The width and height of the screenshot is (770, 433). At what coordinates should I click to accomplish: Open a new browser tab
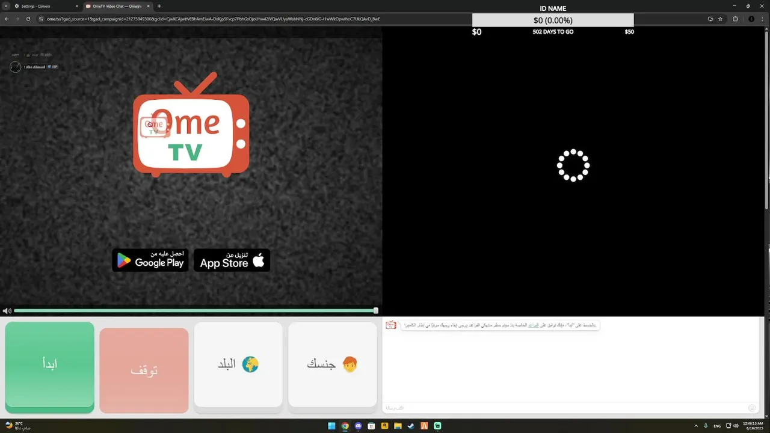(159, 6)
